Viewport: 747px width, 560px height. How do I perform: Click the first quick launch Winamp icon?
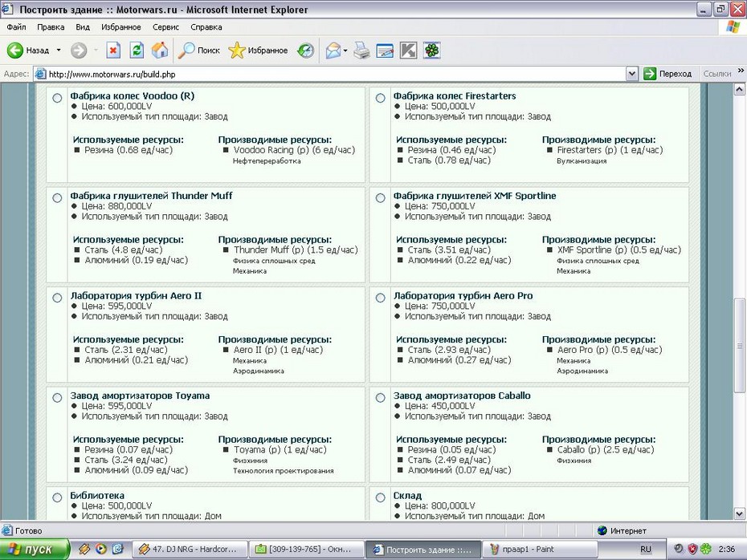tap(84, 549)
